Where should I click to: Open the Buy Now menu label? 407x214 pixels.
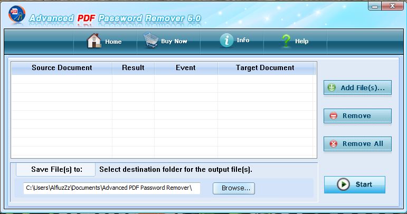pyautogui.click(x=174, y=41)
